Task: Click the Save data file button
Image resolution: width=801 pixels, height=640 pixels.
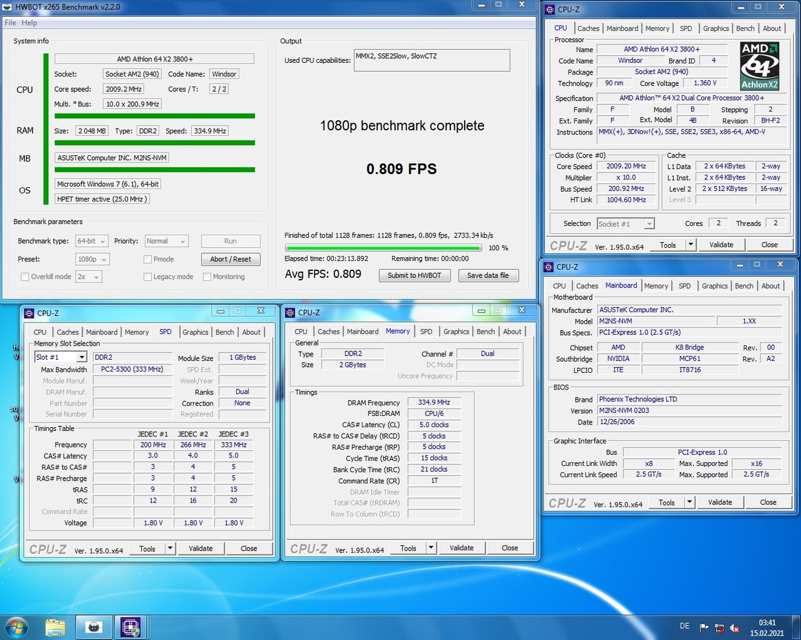Action: (488, 276)
